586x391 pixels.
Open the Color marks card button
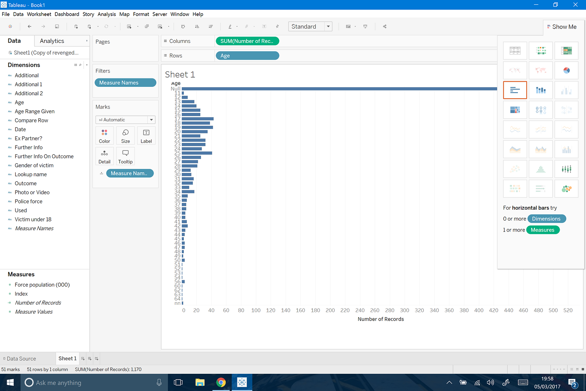click(104, 136)
